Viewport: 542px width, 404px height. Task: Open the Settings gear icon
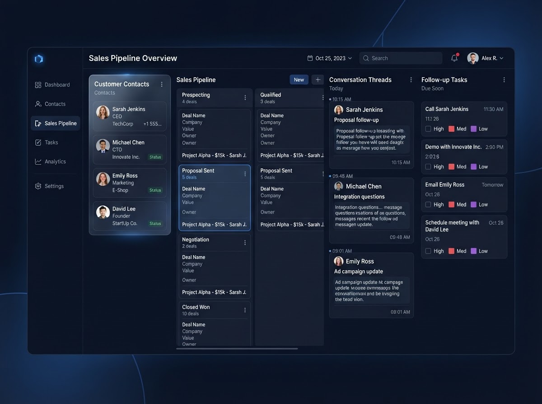click(x=38, y=186)
